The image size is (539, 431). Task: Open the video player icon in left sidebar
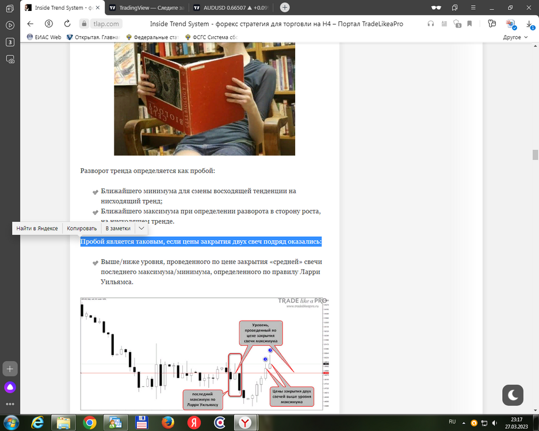point(10,25)
